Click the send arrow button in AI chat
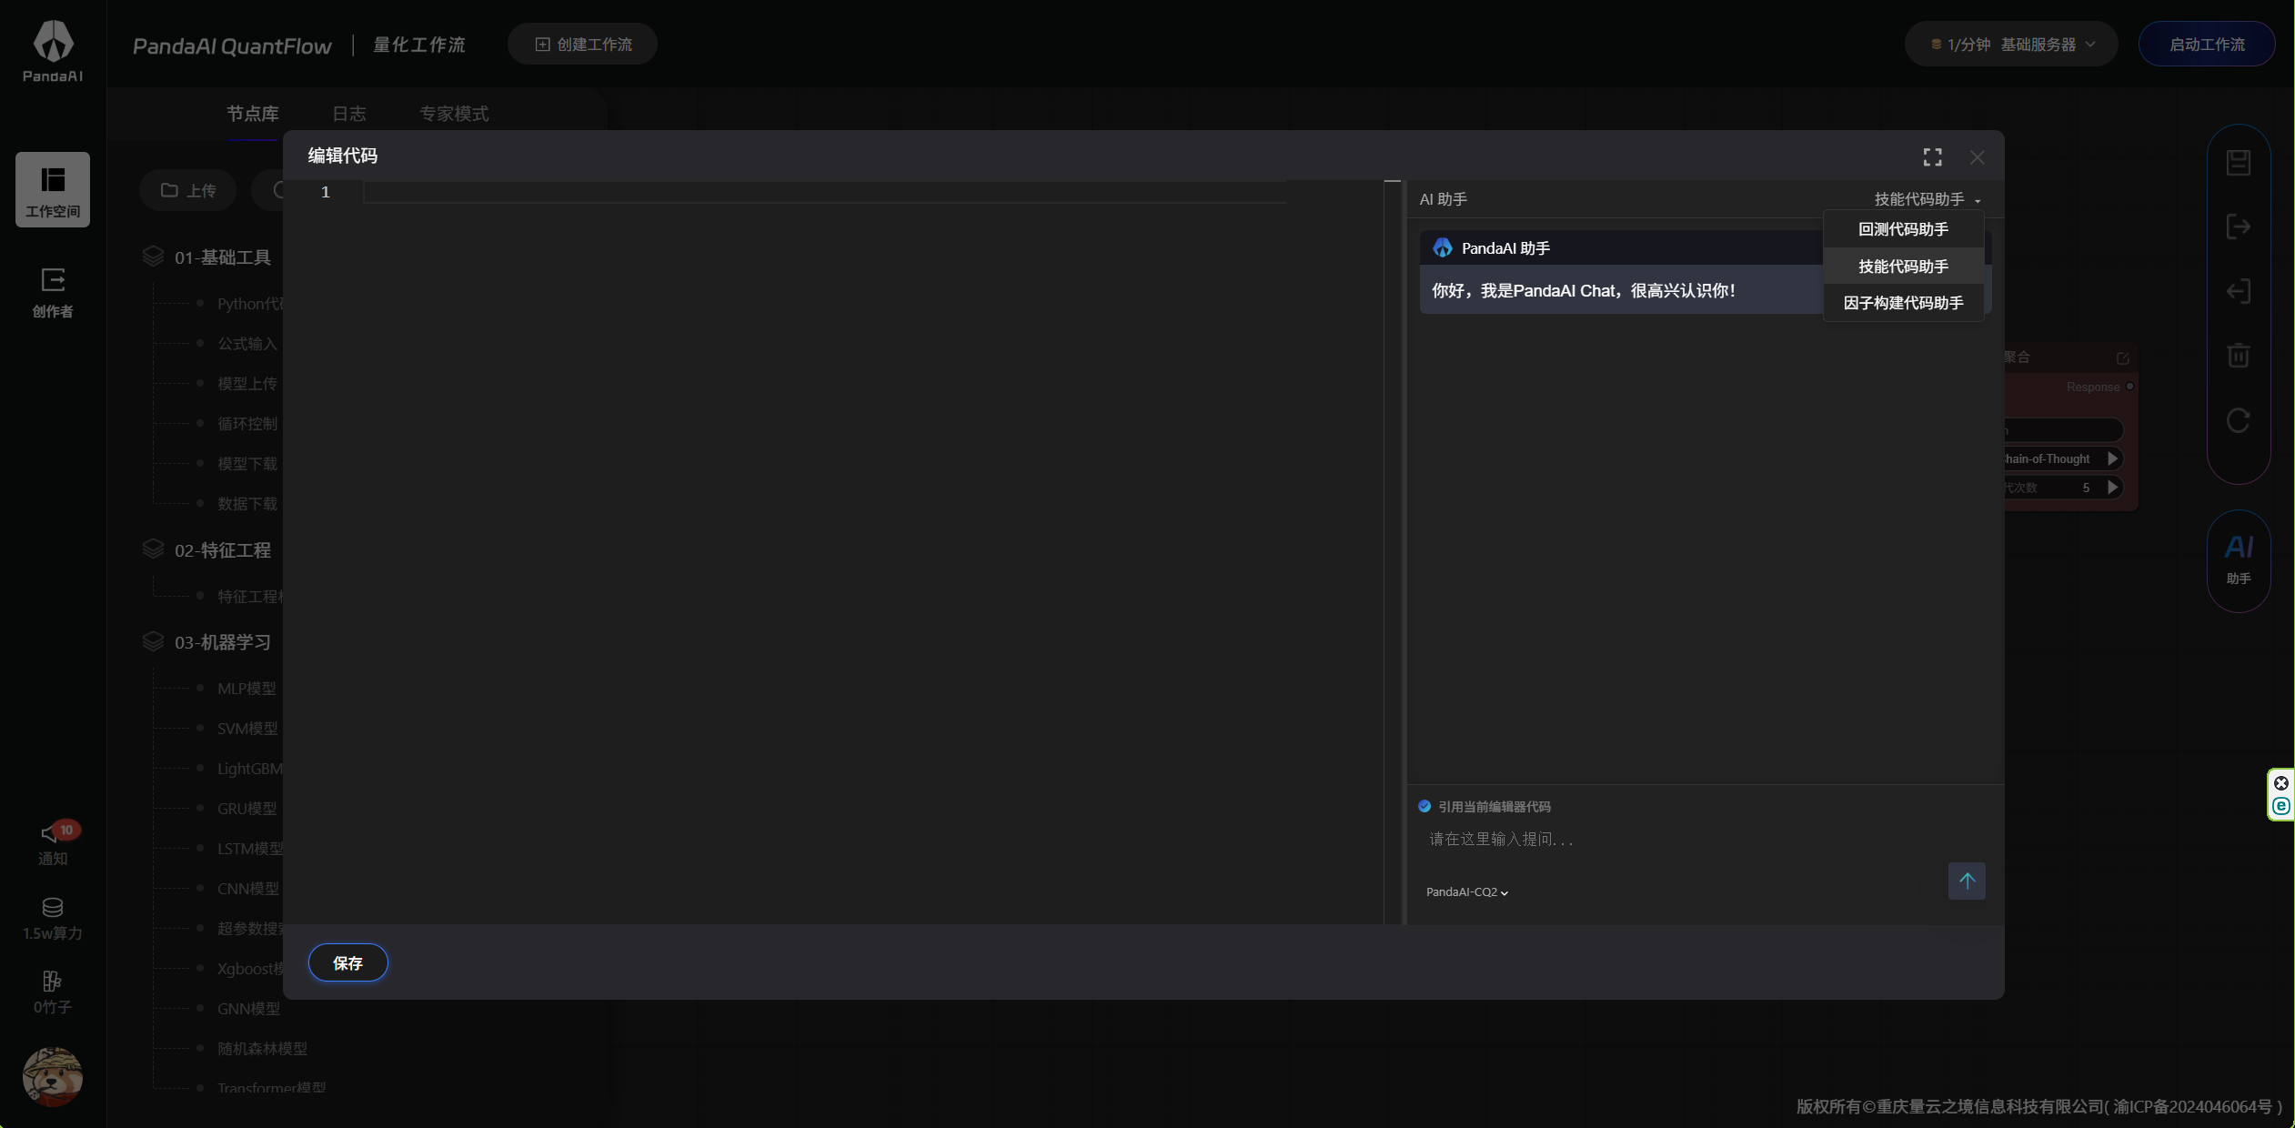 [x=1966, y=881]
